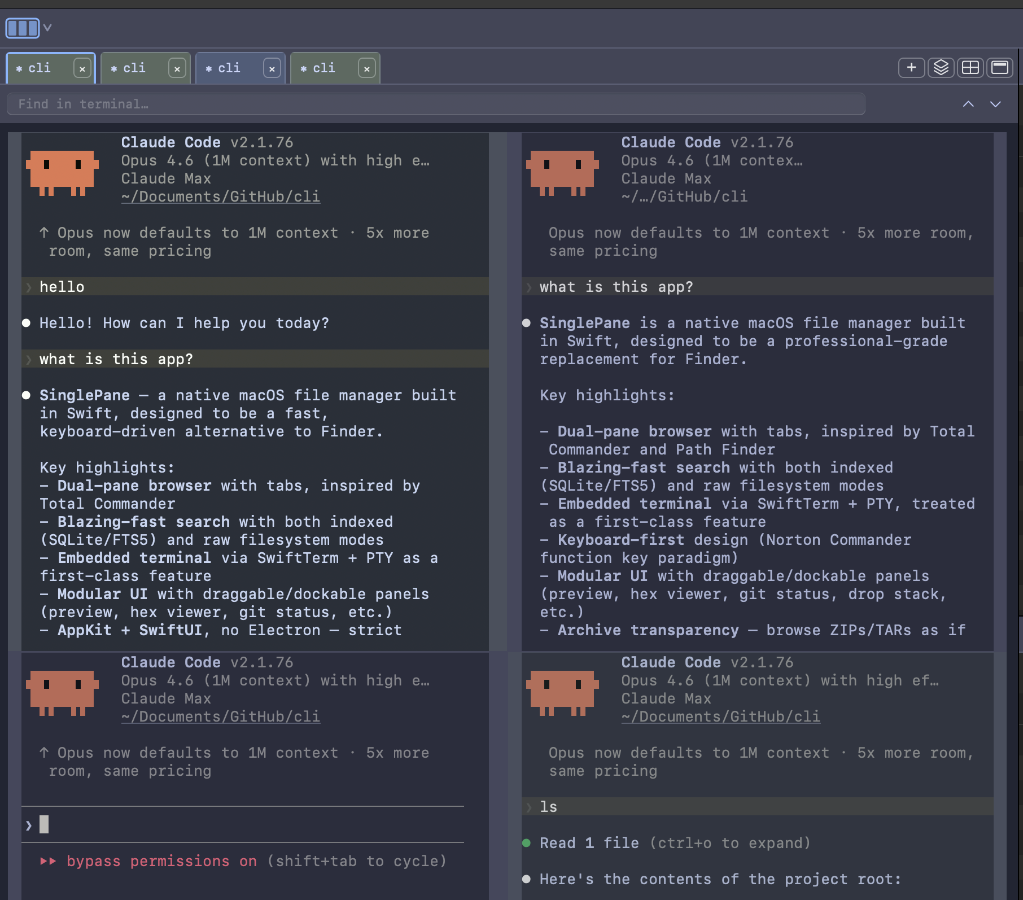Image resolution: width=1023 pixels, height=900 pixels.
Task: Open the layout picker dropdown chevron
Action: 47,27
